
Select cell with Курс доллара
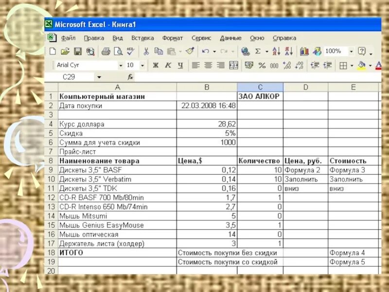(x=117, y=124)
